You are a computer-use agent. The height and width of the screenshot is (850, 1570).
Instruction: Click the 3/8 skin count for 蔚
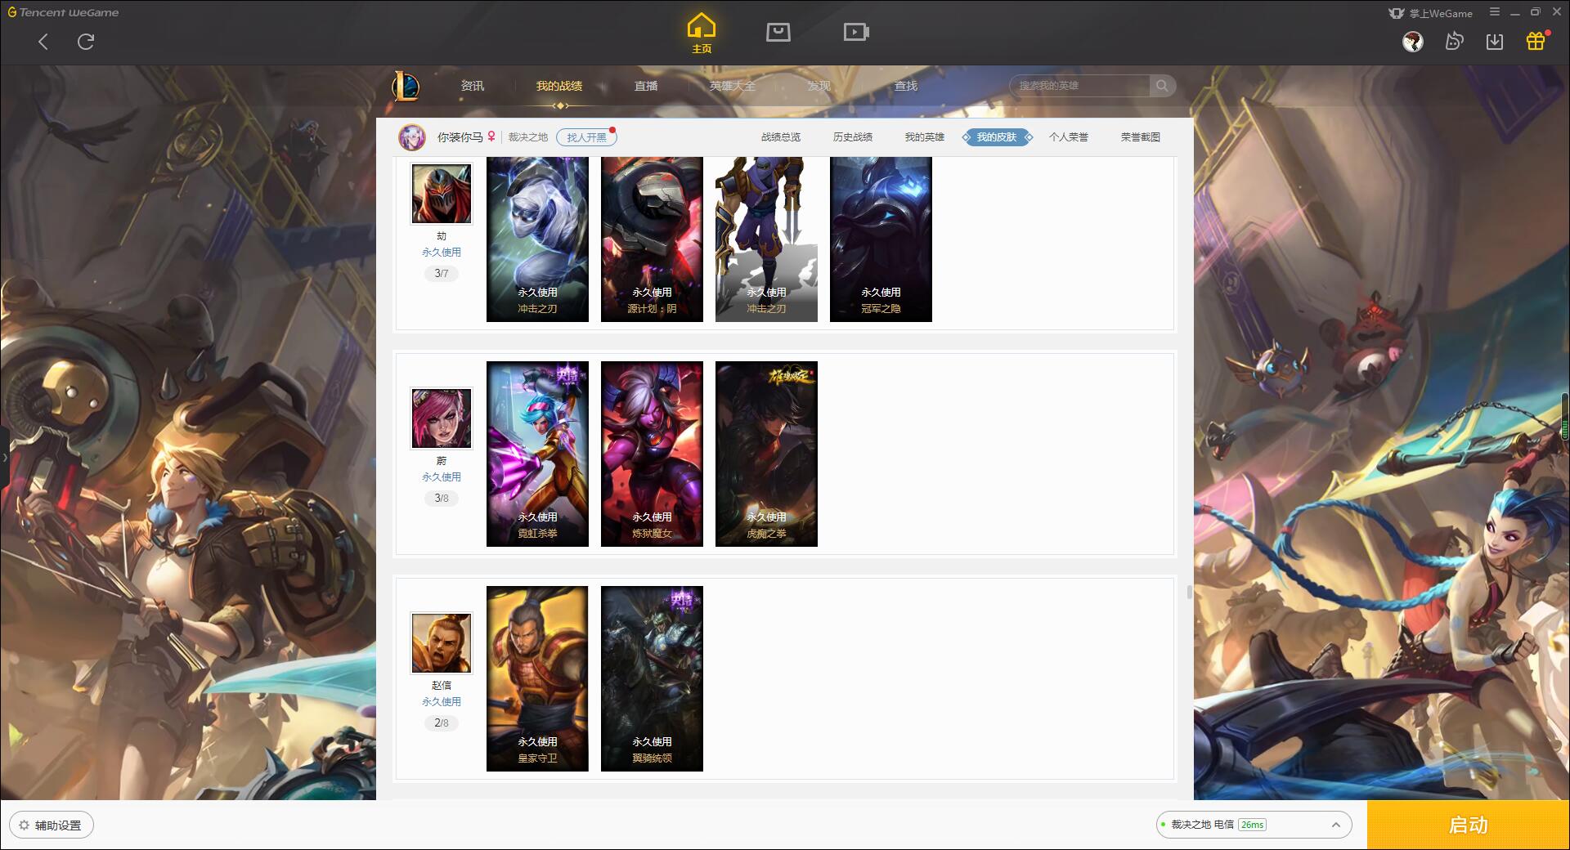coord(442,499)
